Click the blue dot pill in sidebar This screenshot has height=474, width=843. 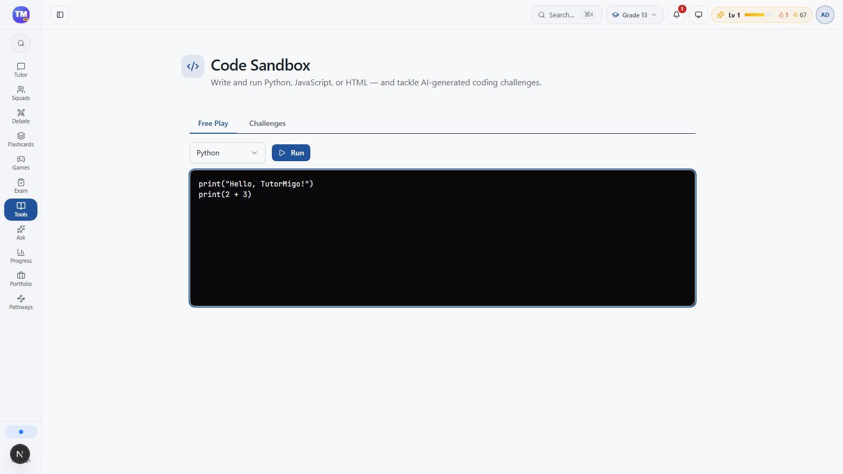pos(21,432)
